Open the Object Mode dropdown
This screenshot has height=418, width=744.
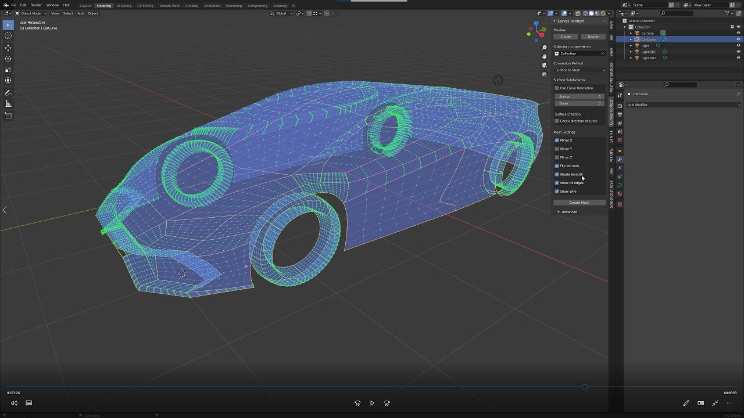(x=31, y=13)
